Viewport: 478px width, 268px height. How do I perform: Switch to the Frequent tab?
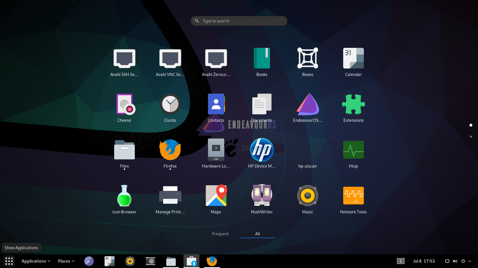point(220,234)
